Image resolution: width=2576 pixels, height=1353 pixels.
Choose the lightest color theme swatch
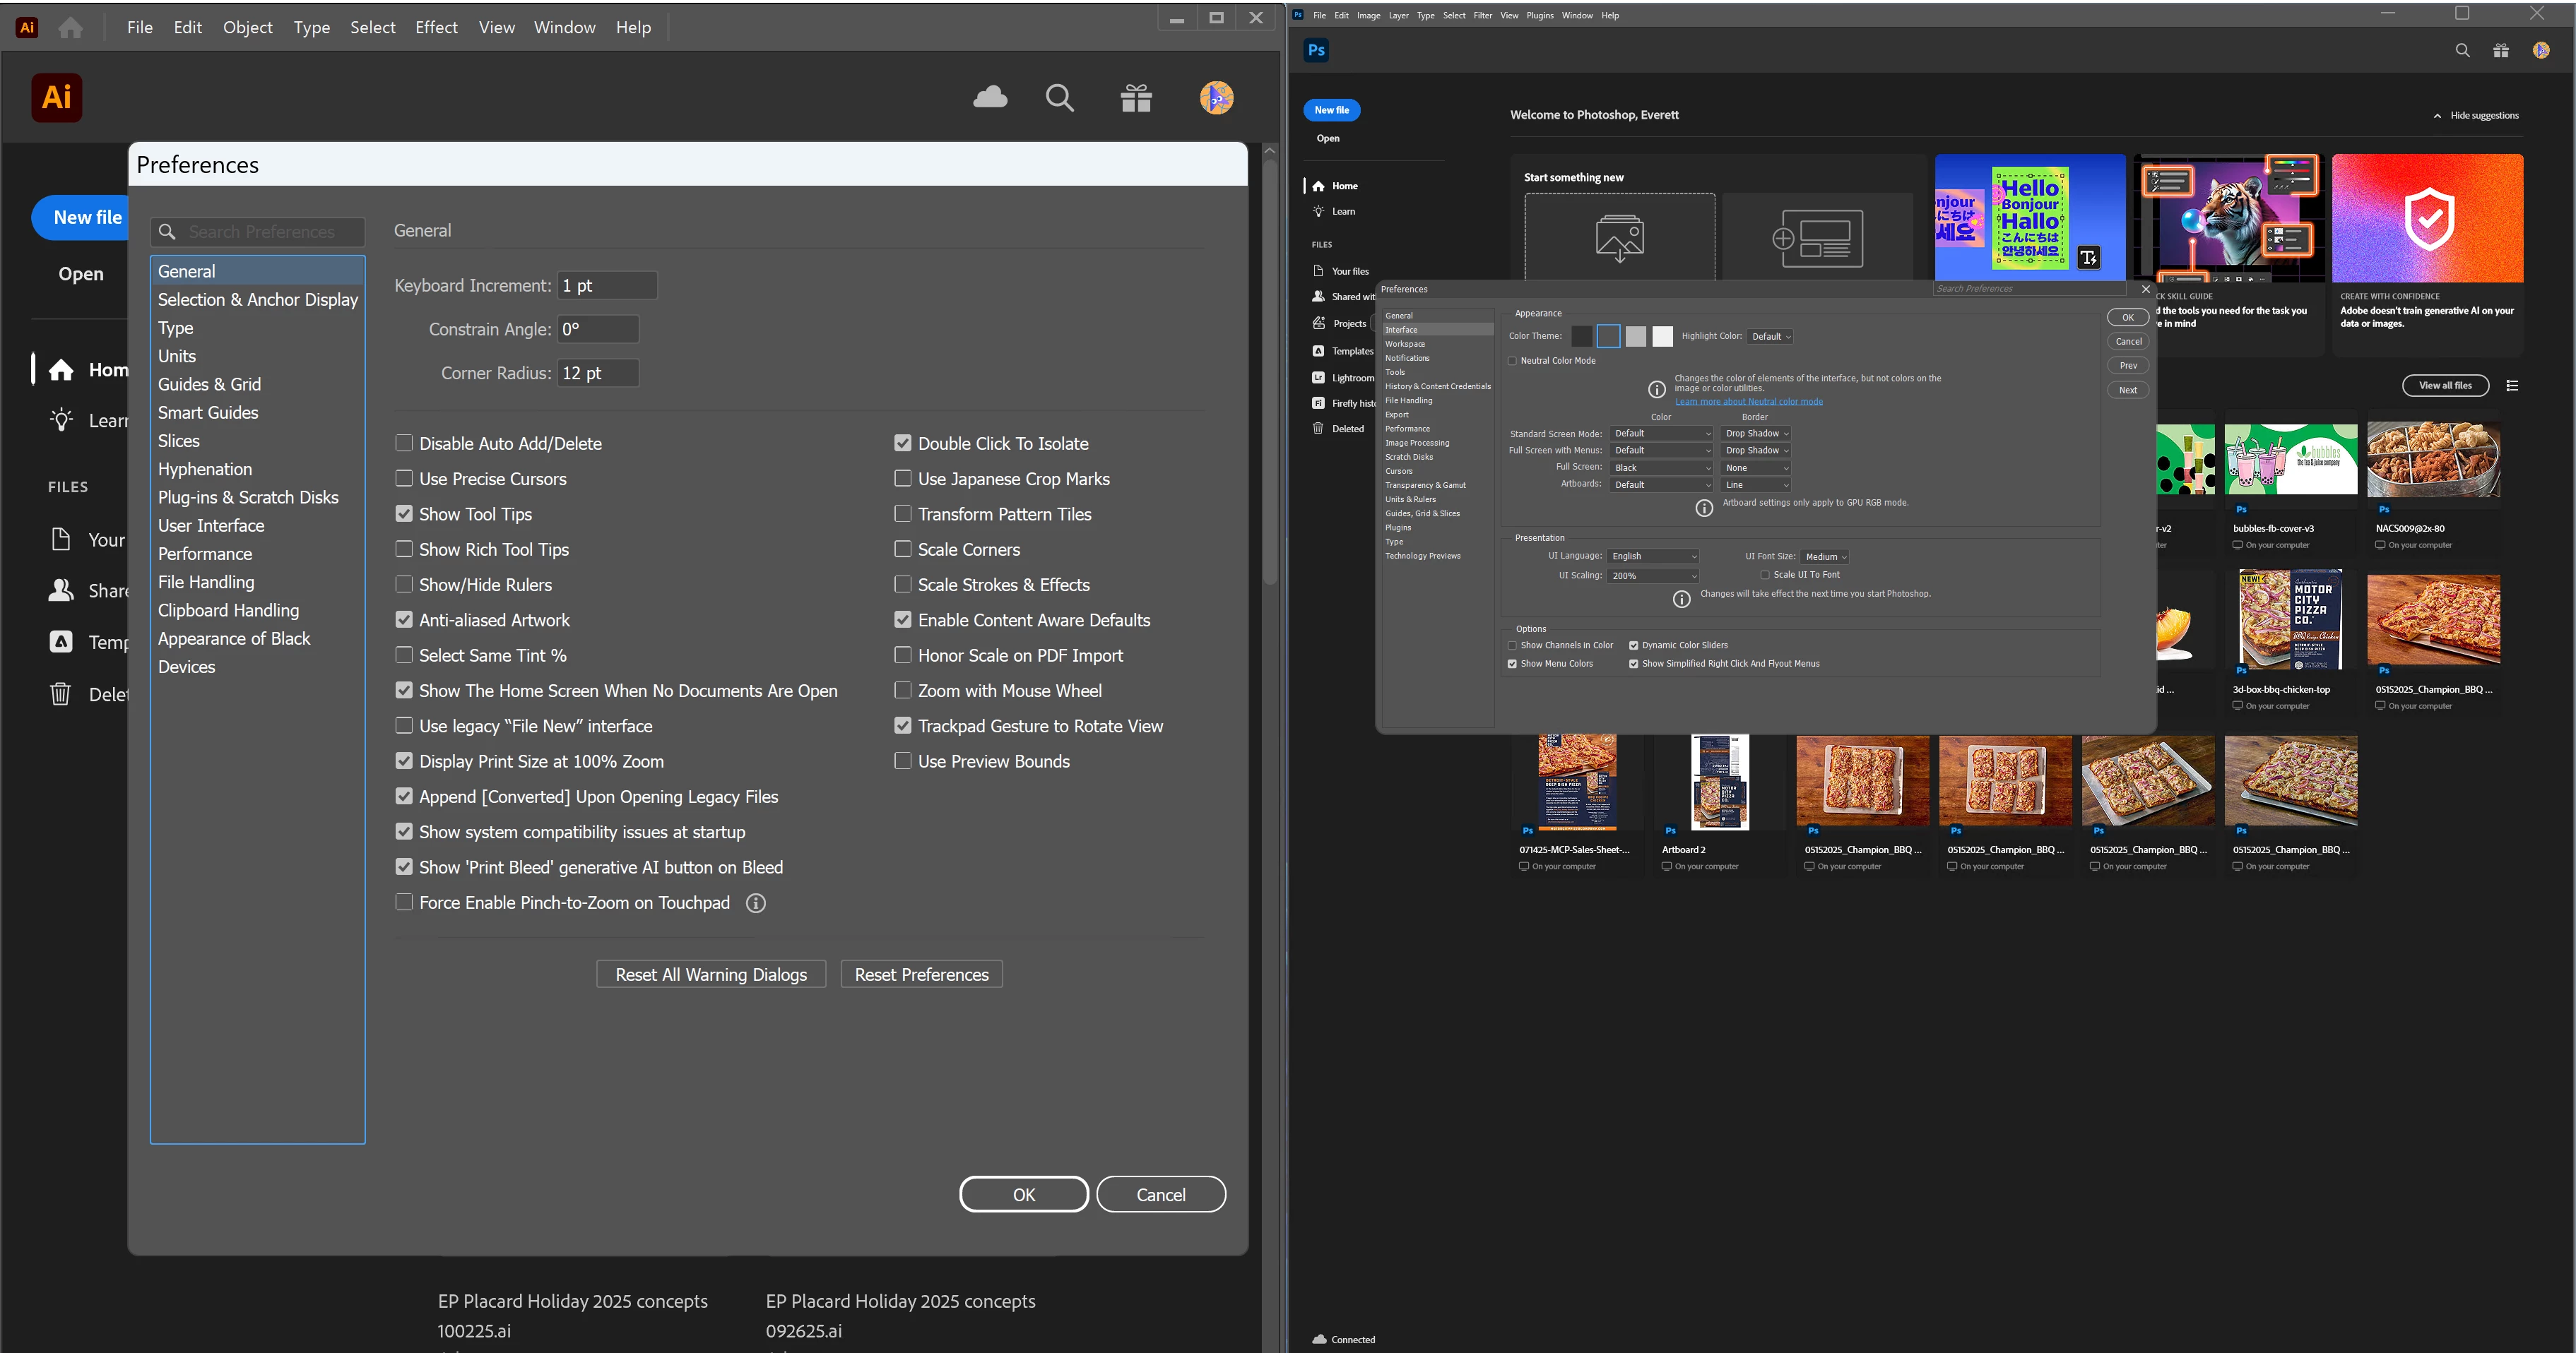1662,337
